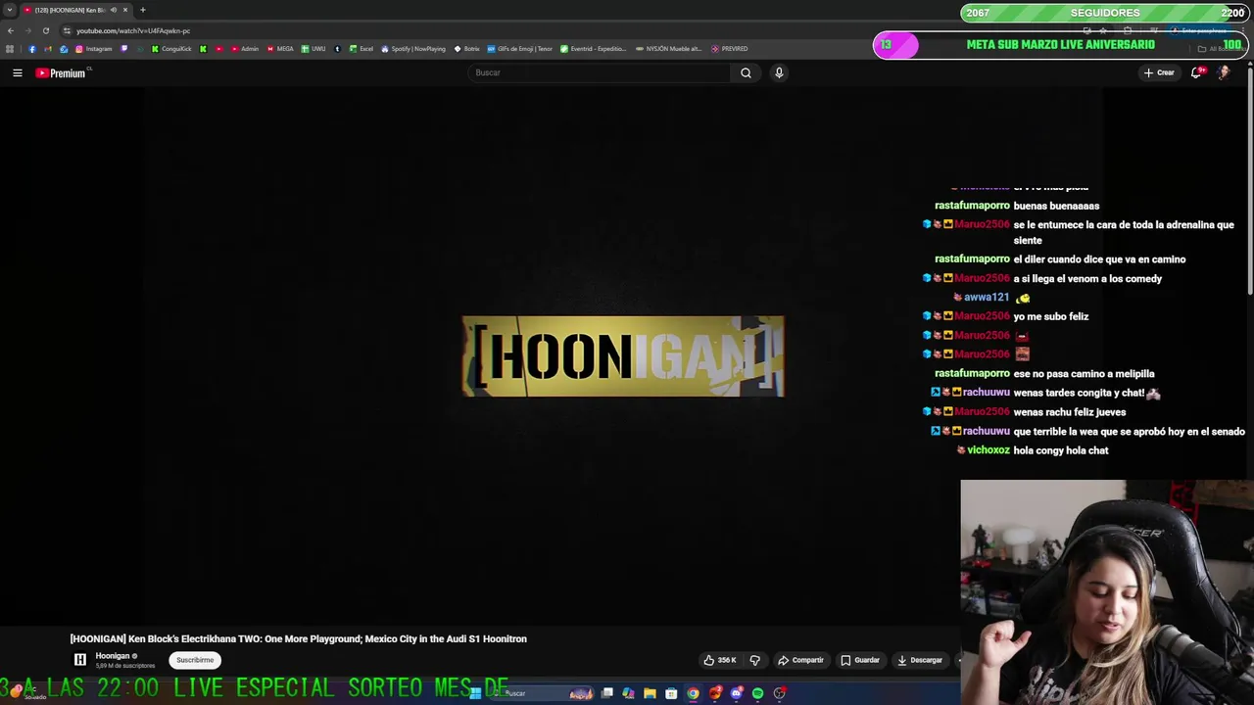Open the UWU bookmark

click(313, 49)
